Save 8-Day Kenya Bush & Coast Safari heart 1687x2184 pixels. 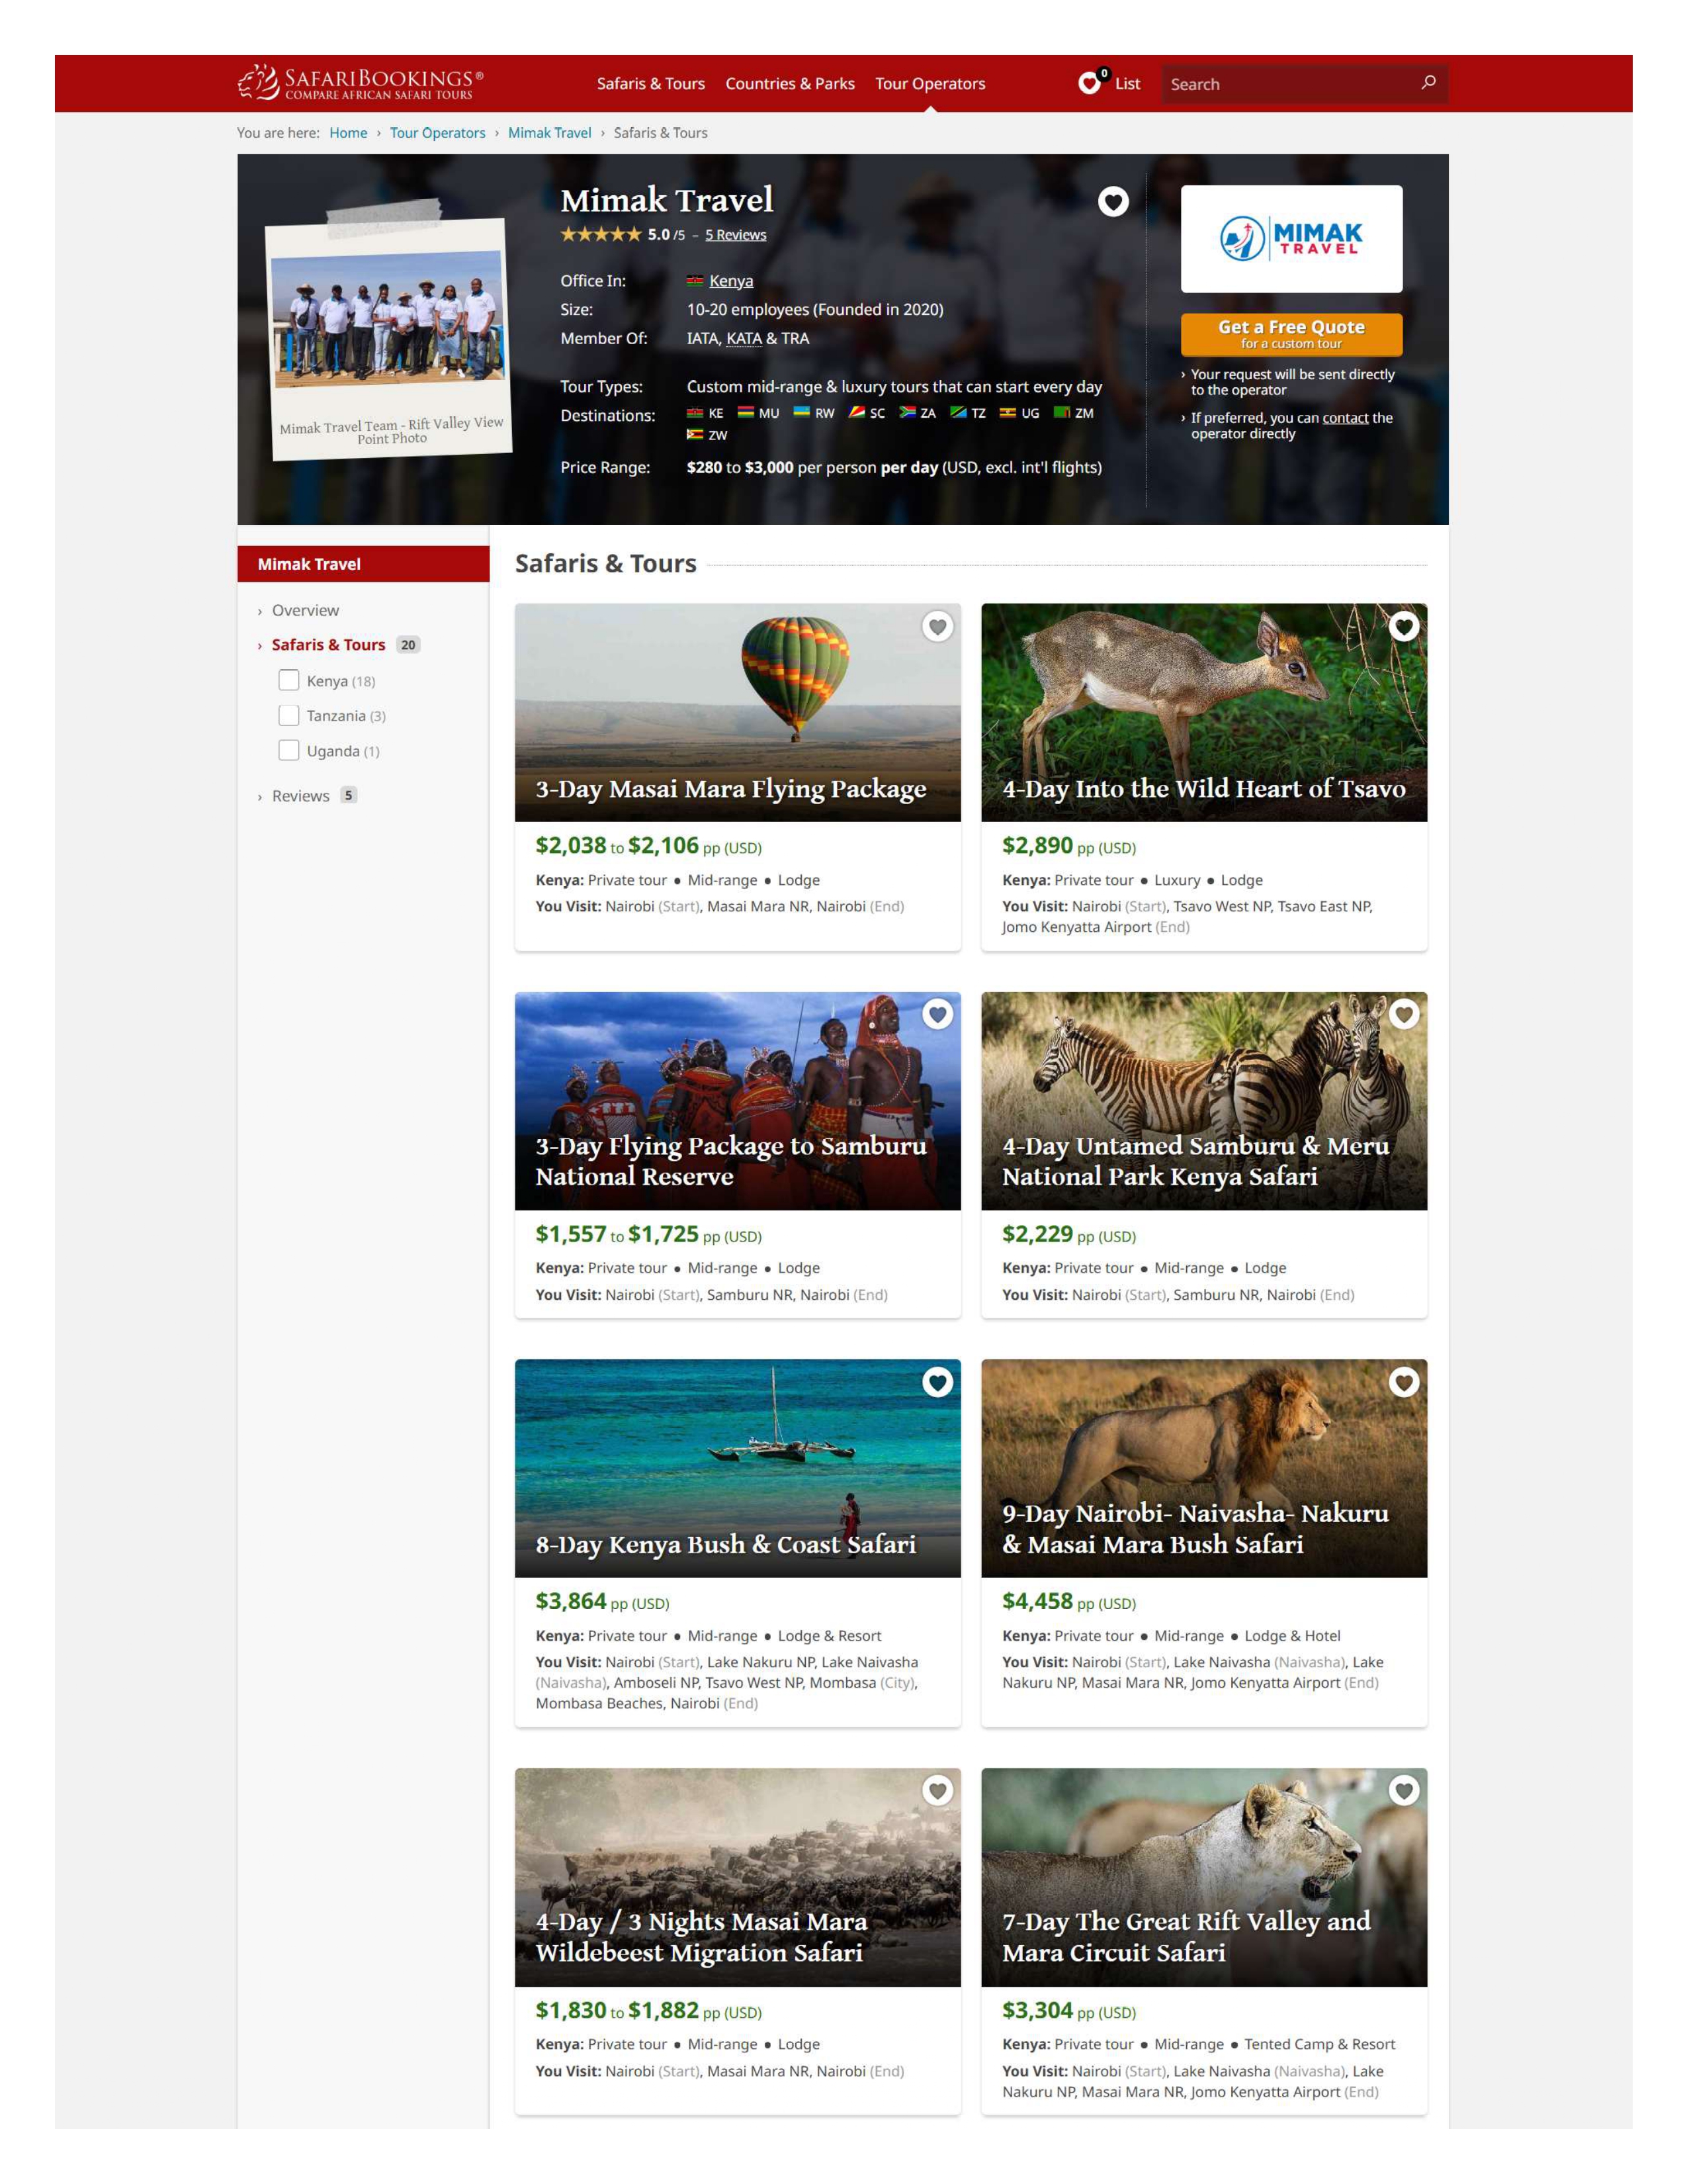tap(937, 1382)
